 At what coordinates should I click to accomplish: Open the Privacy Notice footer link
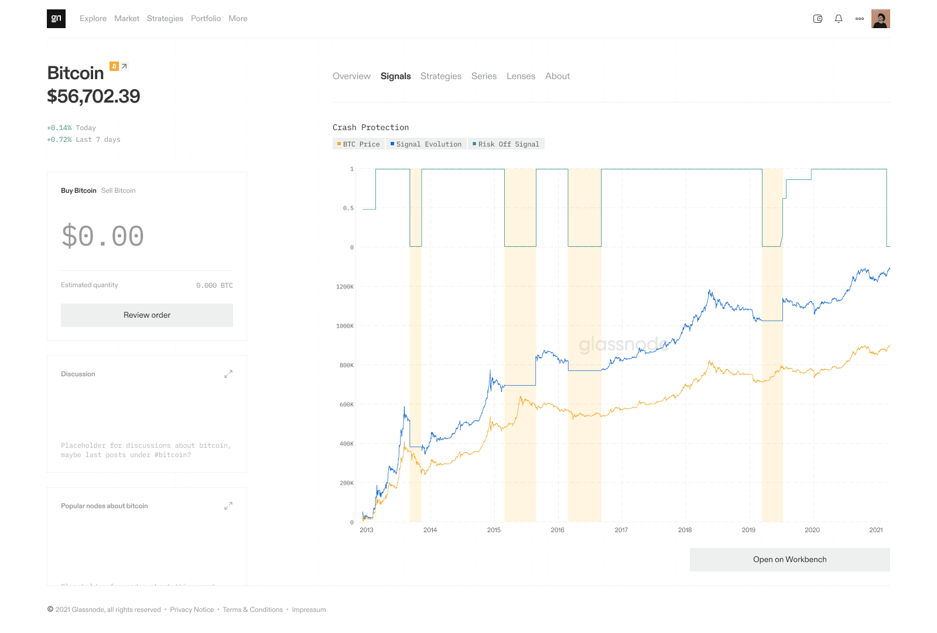192,610
